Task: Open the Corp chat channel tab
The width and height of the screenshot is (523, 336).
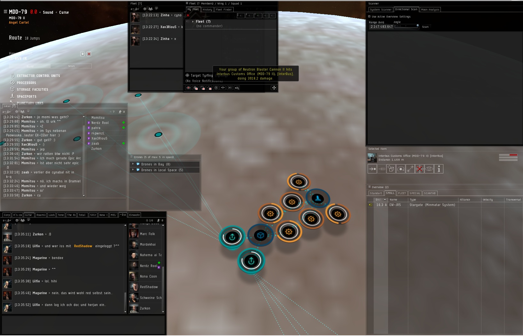Action: [x=7, y=215]
